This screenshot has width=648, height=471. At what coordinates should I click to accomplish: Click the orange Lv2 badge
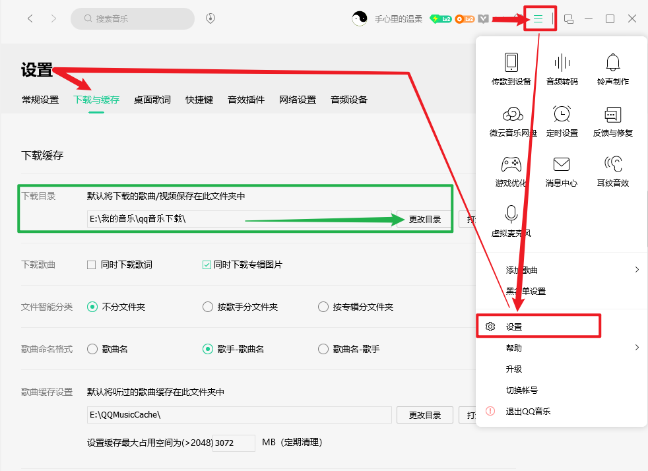[465, 19]
